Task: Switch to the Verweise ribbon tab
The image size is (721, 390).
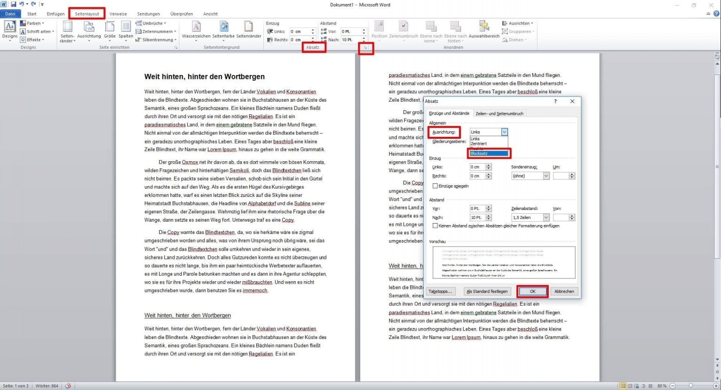Action: 118,14
